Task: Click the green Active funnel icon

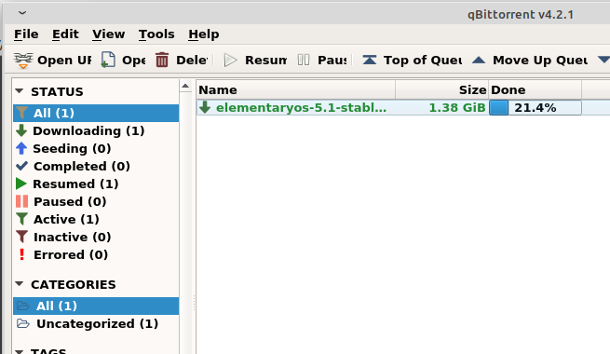Action: 21,219
